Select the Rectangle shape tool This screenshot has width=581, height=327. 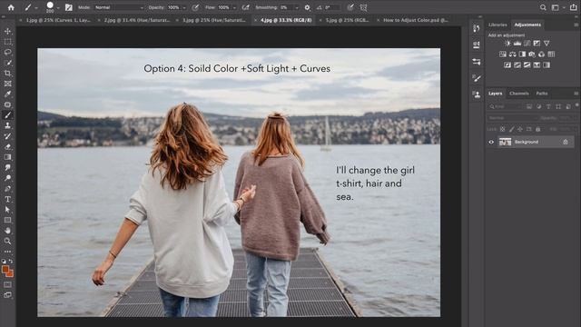point(7,220)
